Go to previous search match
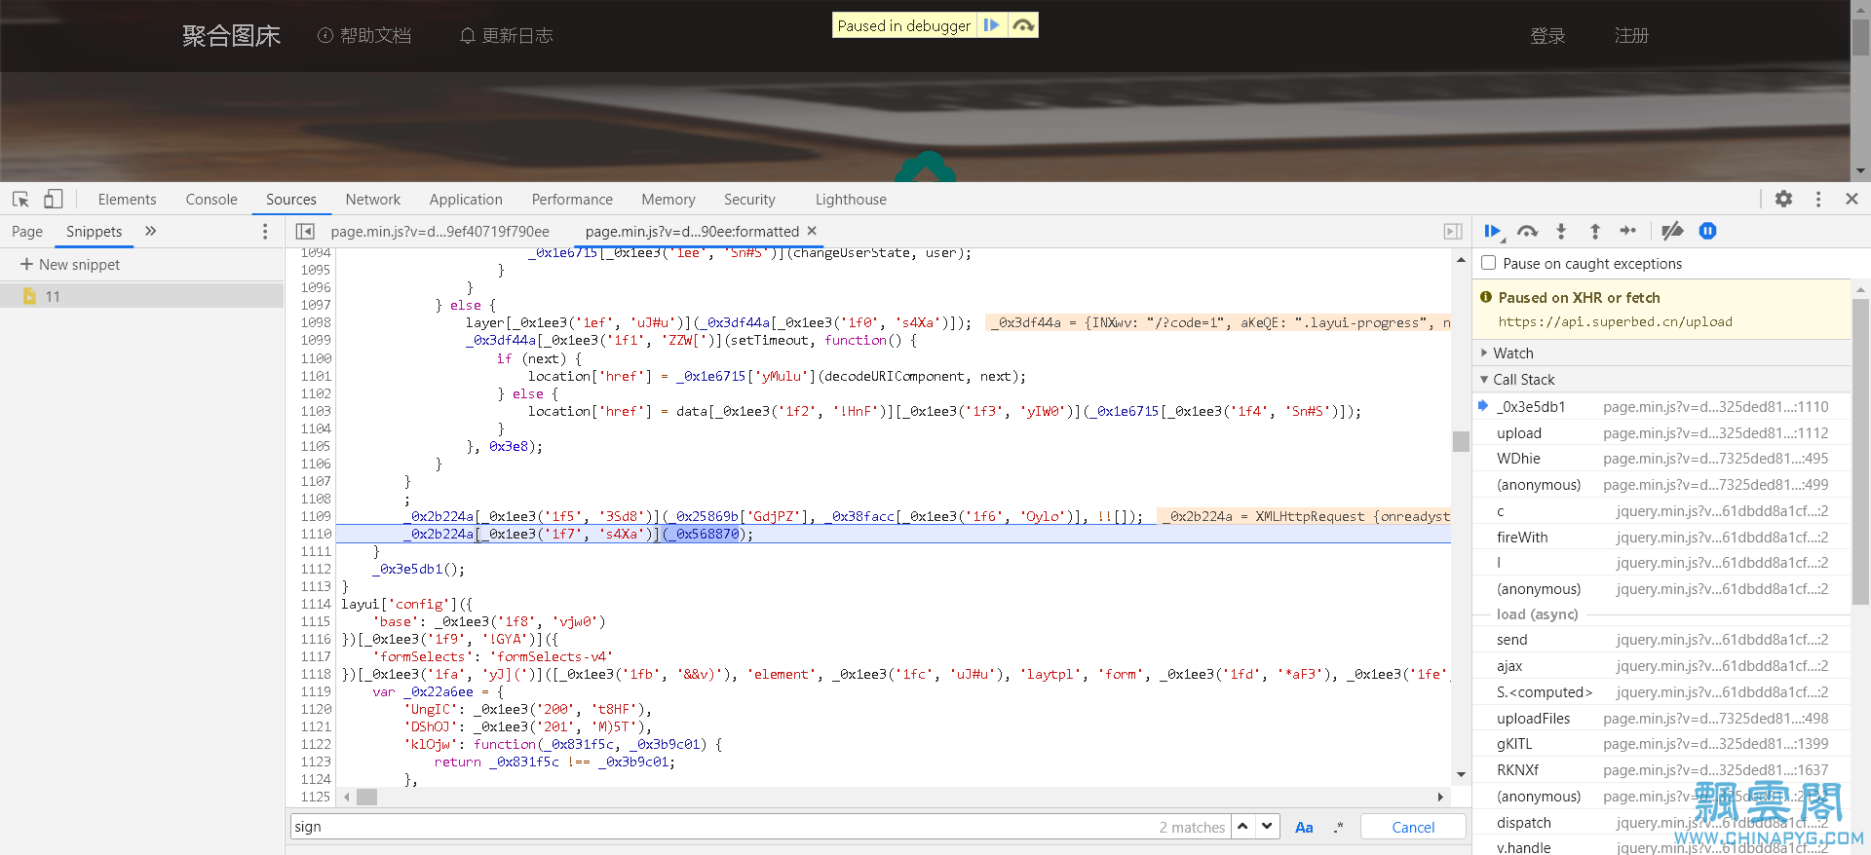This screenshot has height=855, width=1871. click(x=1242, y=826)
